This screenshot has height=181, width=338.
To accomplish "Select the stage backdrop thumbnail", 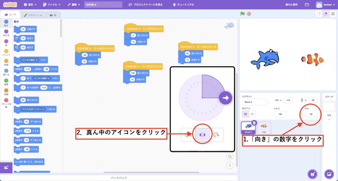I will click(329, 107).
